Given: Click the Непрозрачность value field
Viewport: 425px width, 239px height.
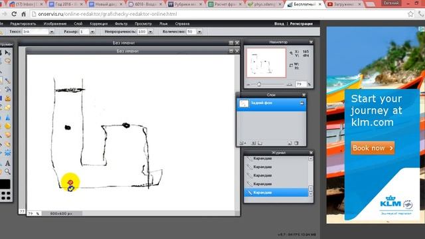Looking at the screenshot, I should (x=142, y=32).
